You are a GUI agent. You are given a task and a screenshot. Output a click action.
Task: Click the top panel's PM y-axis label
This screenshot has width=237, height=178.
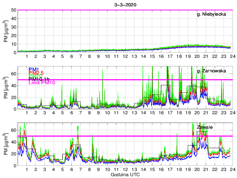[6, 31]
